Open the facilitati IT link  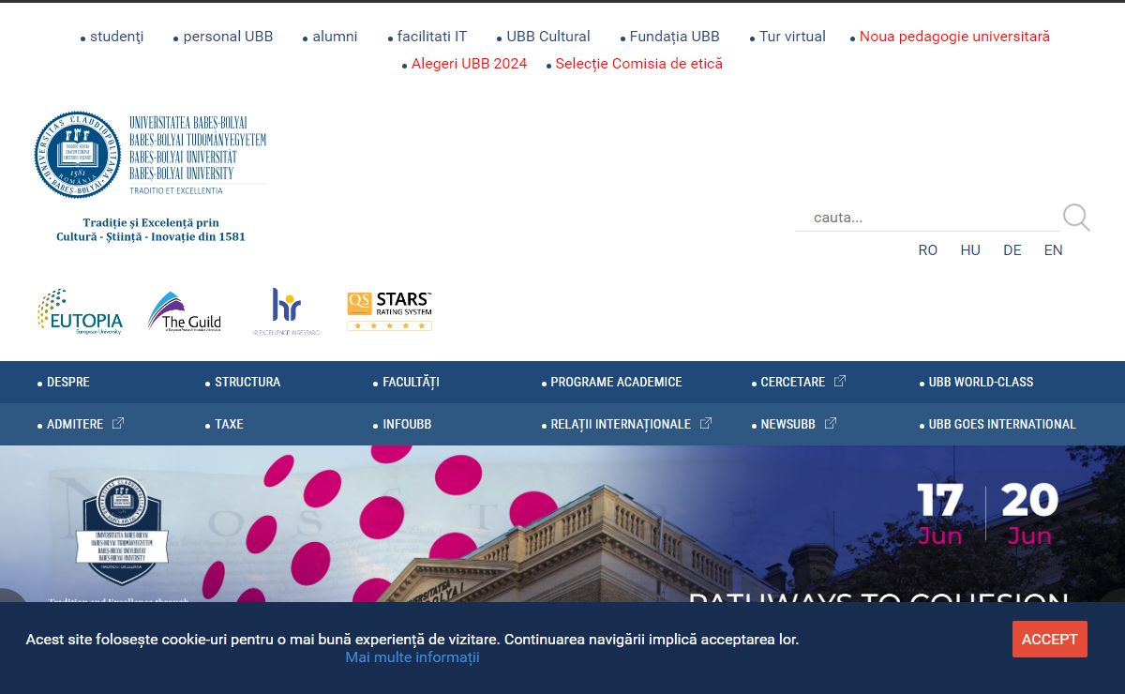coord(432,37)
